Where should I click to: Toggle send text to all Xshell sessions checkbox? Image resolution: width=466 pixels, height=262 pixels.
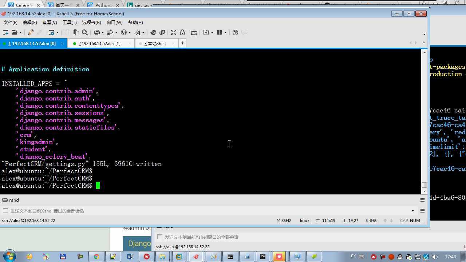tap(5, 211)
